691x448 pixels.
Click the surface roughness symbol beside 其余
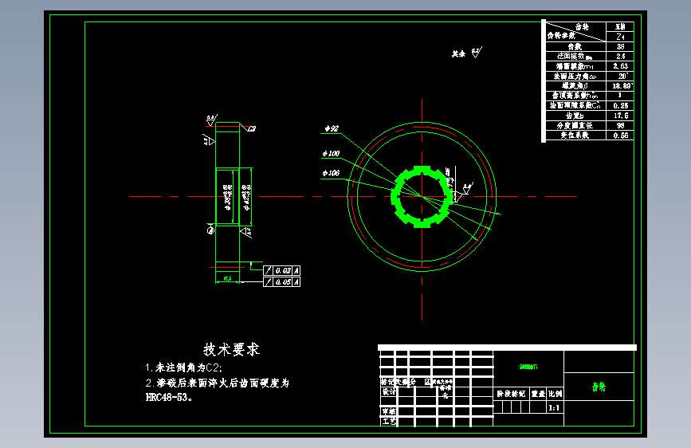pyautogui.click(x=477, y=53)
